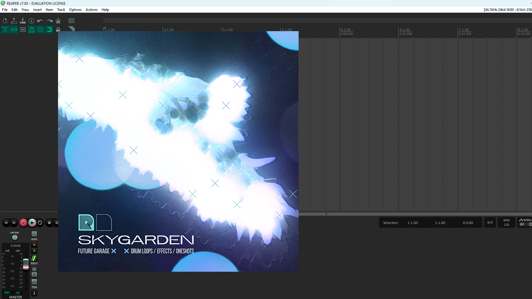532x299 pixels.
Task: Open the Track menu
Action: [x=61, y=10]
